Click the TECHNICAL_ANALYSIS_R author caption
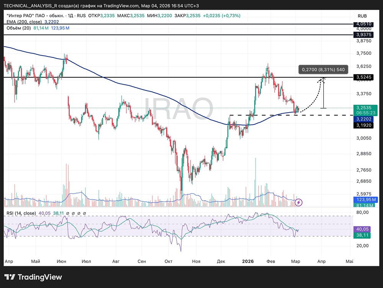Image resolution: width=383 pixels, height=288 pixels. pos(31,6)
